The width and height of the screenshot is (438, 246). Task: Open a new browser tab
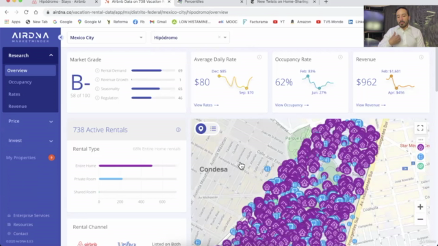[x=326, y=2]
